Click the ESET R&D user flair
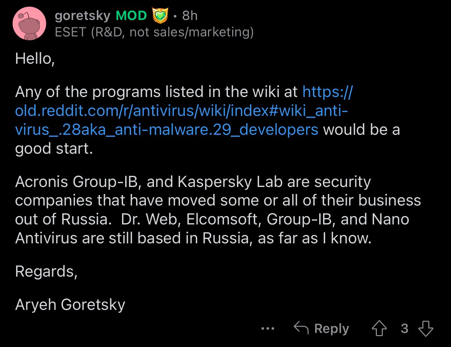Image resolution: width=451 pixels, height=347 pixels. pyautogui.click(x=154, y=32)
